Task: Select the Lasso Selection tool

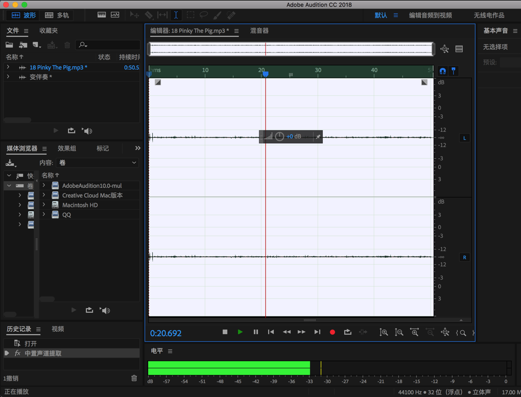Action: click(203, 15)
